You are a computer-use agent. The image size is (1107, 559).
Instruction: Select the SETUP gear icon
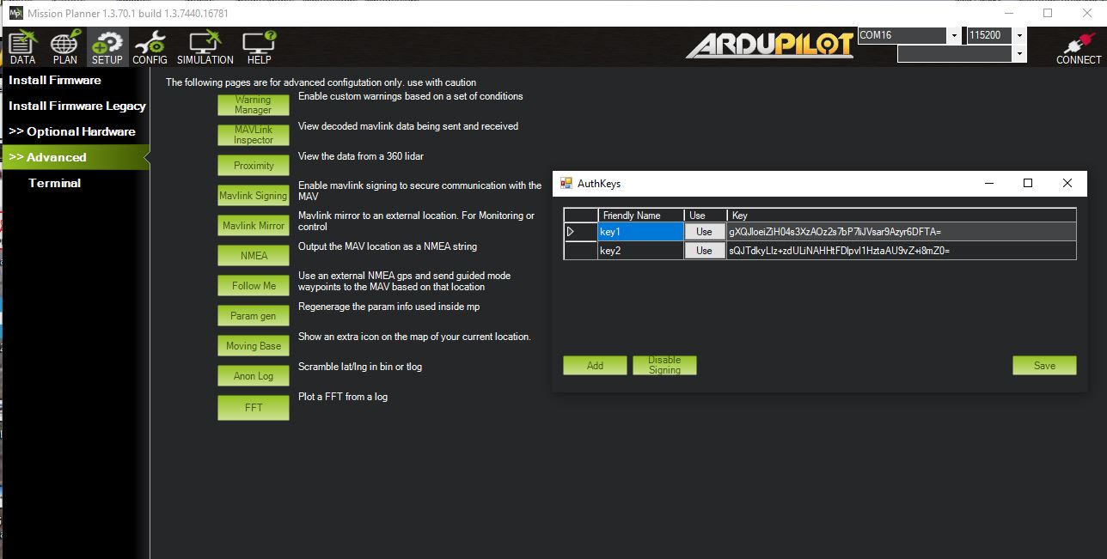(x=107, y=47)
